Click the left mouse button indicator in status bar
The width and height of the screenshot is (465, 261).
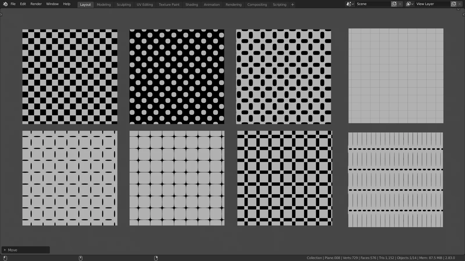pos(5,258)
